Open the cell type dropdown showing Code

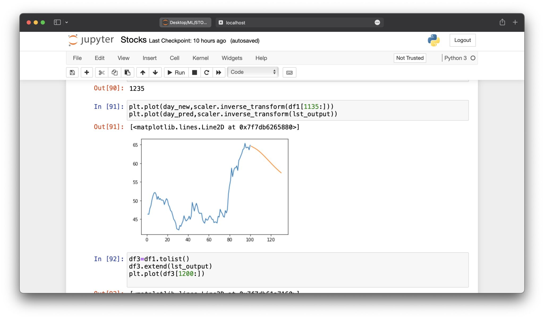253,72
